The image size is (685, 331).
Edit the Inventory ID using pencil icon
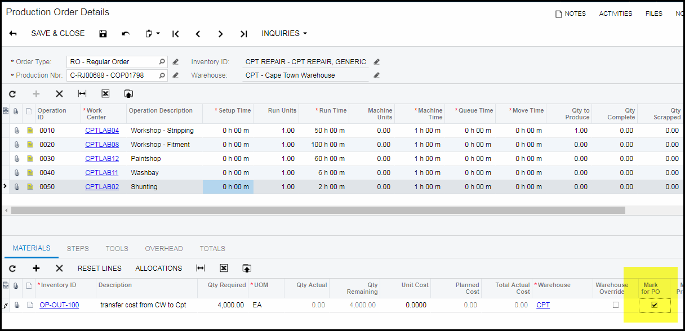377,62
